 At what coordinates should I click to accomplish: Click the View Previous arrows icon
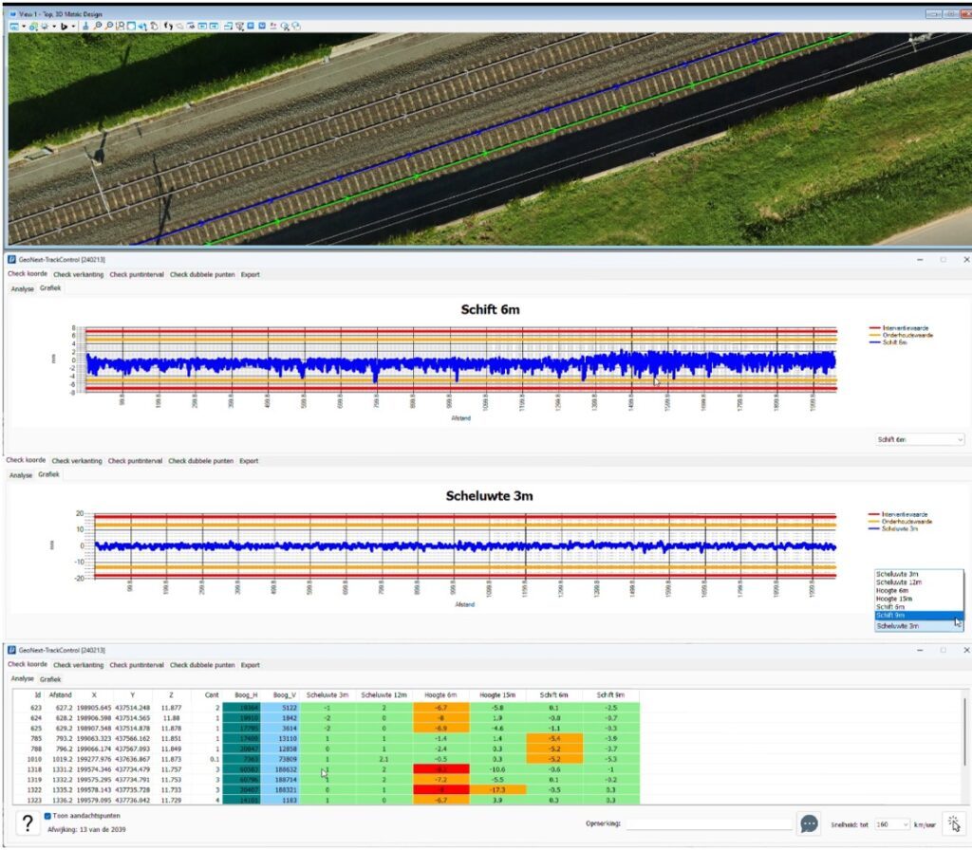(x=168, y=26)
